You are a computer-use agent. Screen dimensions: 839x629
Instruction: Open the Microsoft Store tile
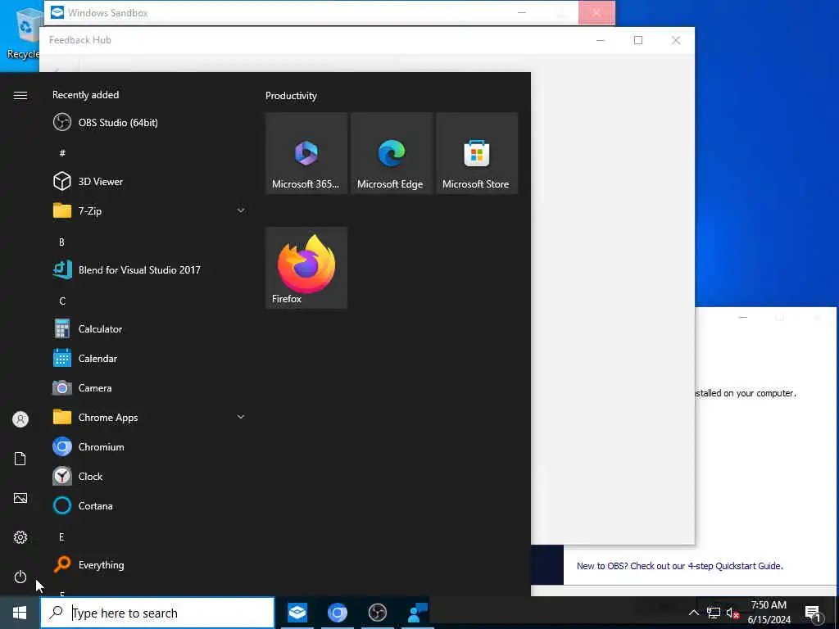[x=477, y=153]
